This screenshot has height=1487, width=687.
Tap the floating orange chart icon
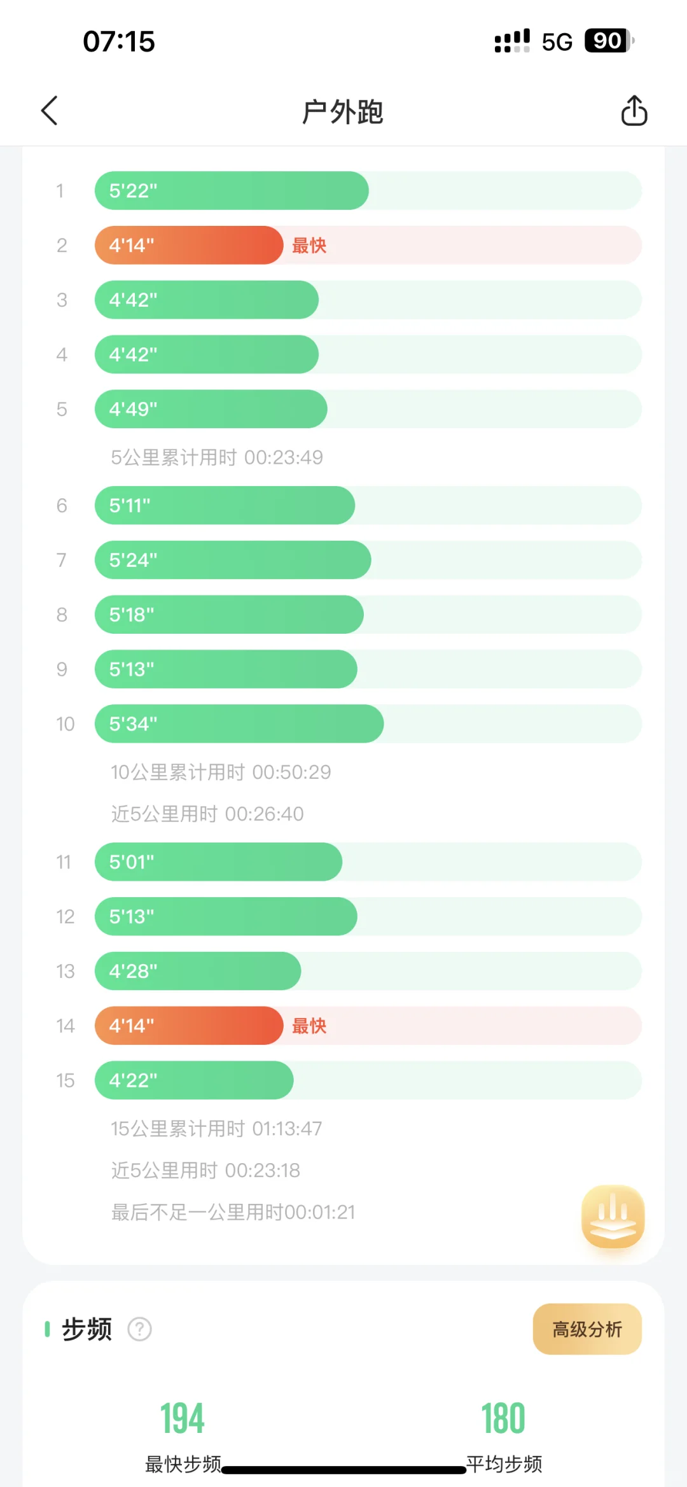[613, 1217]
